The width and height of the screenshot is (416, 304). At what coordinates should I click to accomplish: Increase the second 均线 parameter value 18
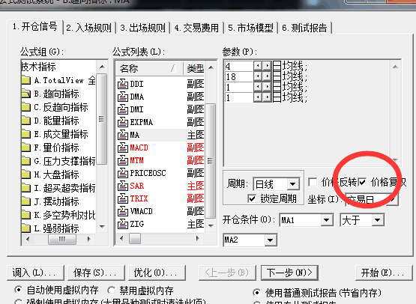(267, 76)
